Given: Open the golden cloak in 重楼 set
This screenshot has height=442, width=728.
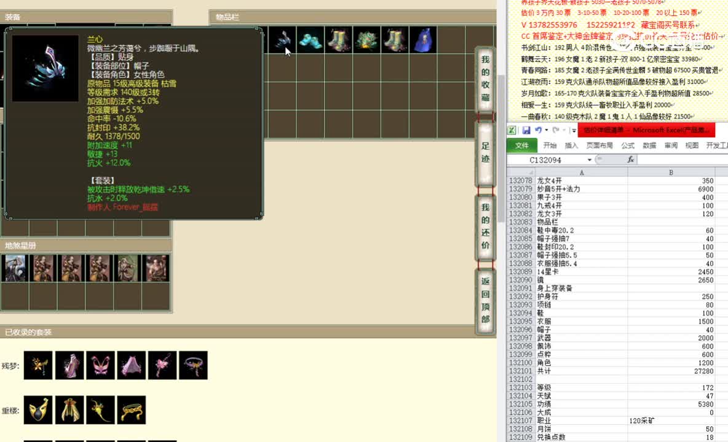Looking at the screenshot, I should click(69, 410).
